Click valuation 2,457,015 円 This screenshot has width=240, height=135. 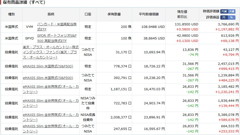[x=228, y=64]
